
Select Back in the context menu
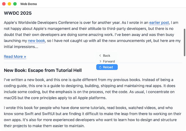106,56
